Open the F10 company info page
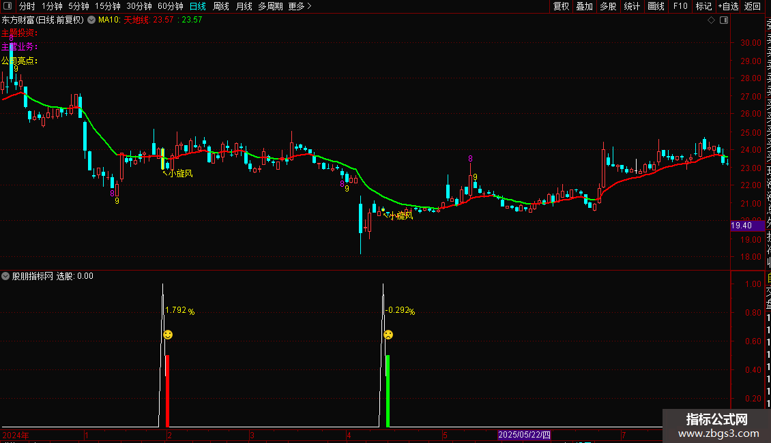This screenshot has width=771, height=443. [680, 6]
